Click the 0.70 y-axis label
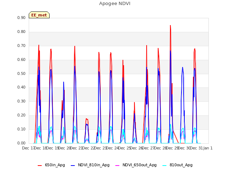Image resolution: width=230 pixels, height=172 pixels. click(x=22, y=46)
